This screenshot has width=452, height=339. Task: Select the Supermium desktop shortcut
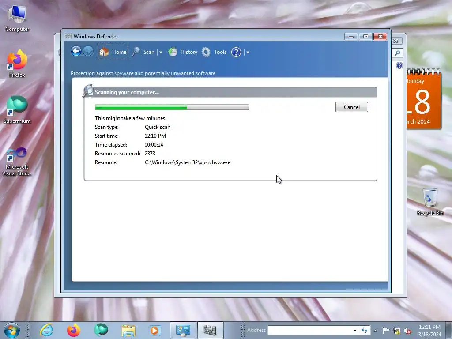(x=17, y=110)
